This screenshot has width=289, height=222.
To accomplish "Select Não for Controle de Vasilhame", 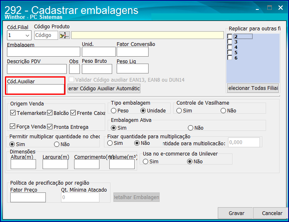I will pos(224,111).
